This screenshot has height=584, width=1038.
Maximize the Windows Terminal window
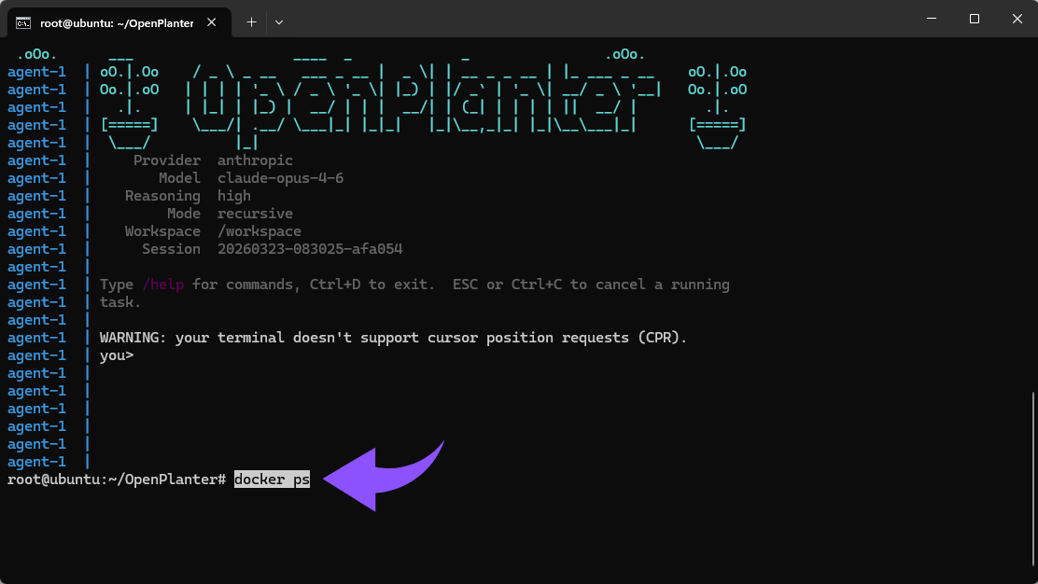click(974, 18)
